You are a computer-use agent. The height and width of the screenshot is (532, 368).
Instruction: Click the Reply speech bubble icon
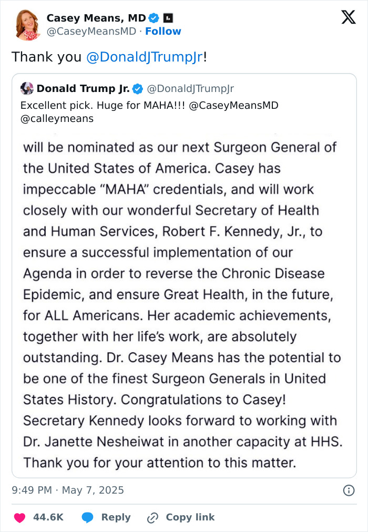(x=87, y=517)
